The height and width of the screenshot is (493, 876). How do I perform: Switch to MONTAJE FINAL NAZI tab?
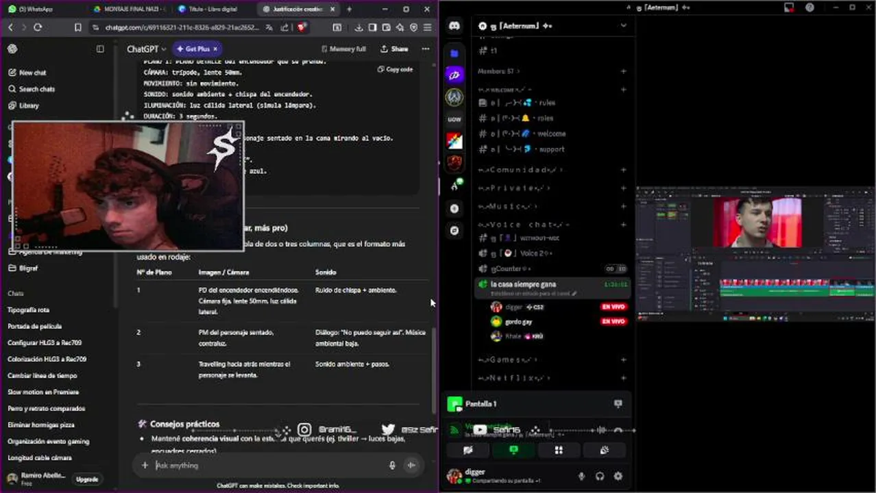pos(129,9)
